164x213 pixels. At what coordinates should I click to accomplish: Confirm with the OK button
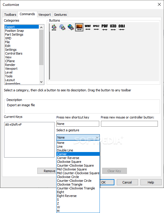click(107, 182)
